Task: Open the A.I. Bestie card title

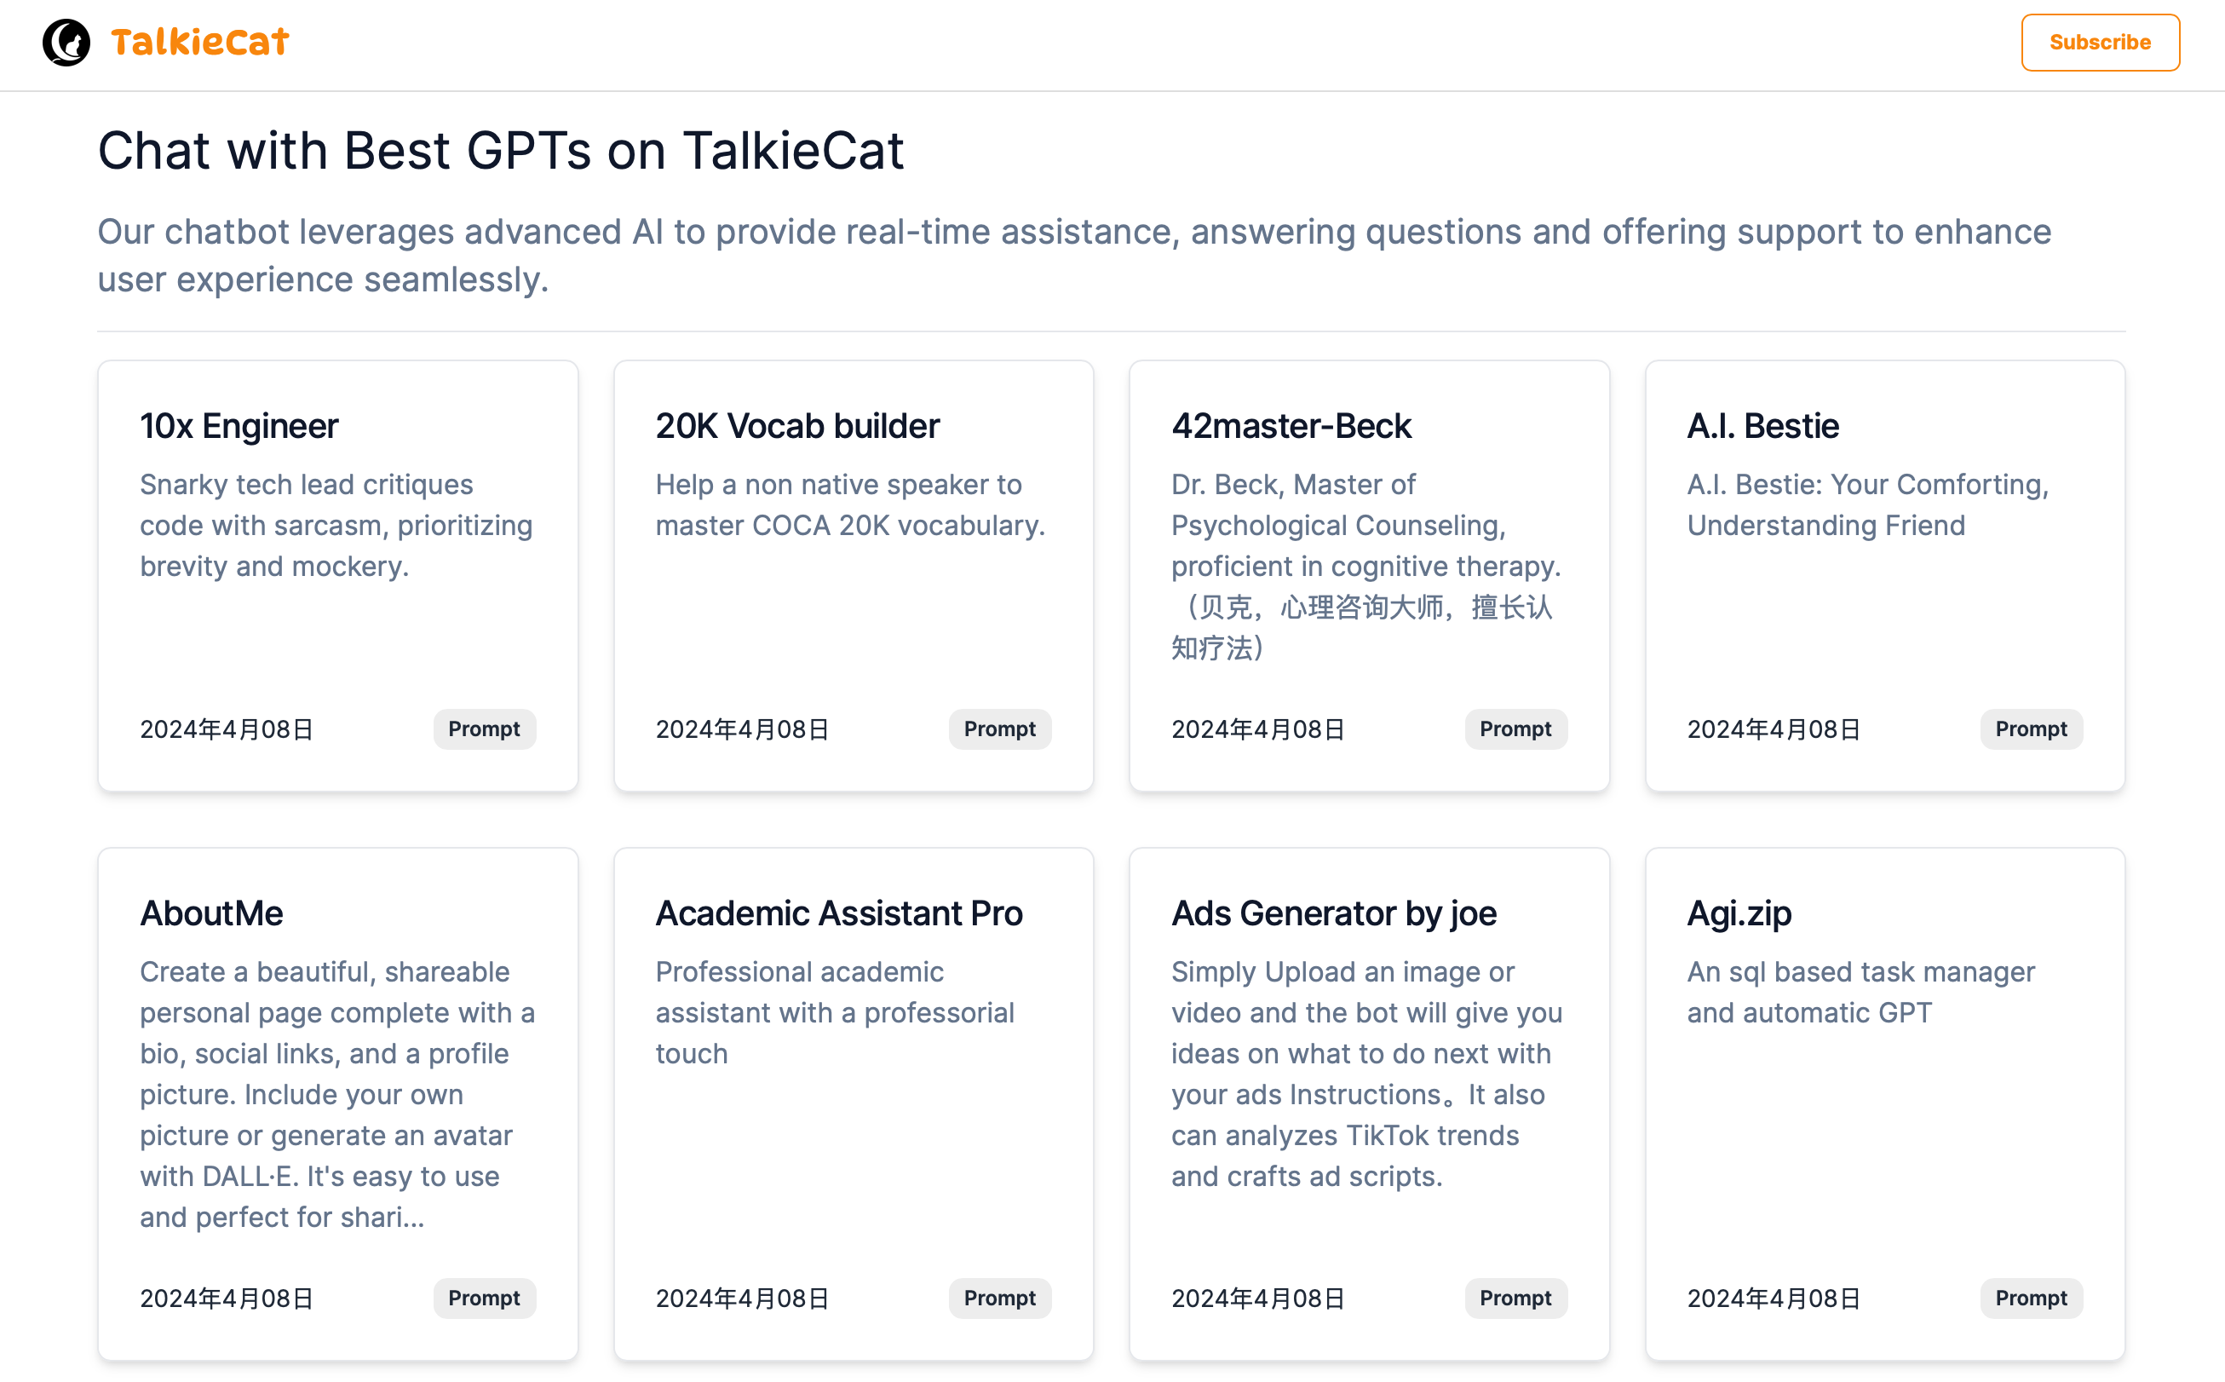Action: [1762, 426]
